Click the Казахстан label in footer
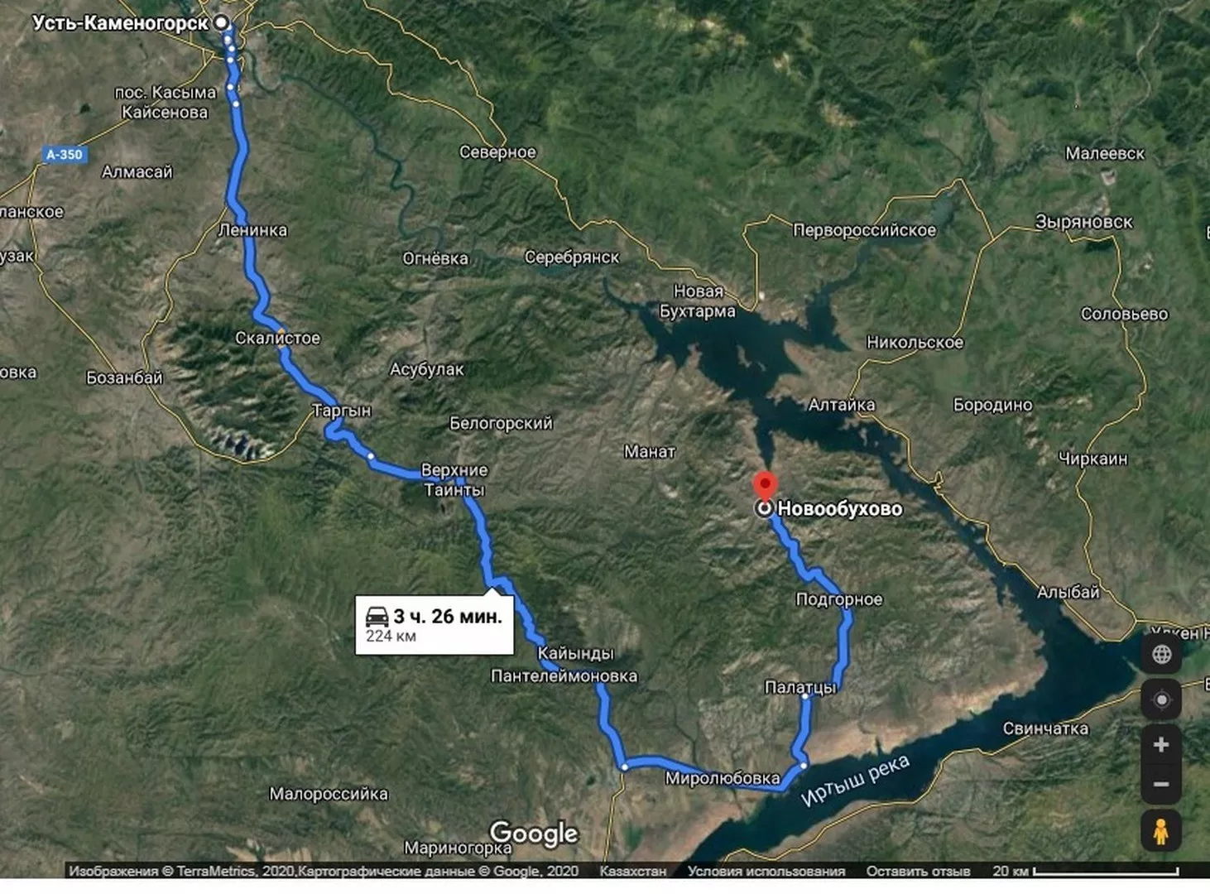The image size is (1210, 894). click(x=632, y=871)
